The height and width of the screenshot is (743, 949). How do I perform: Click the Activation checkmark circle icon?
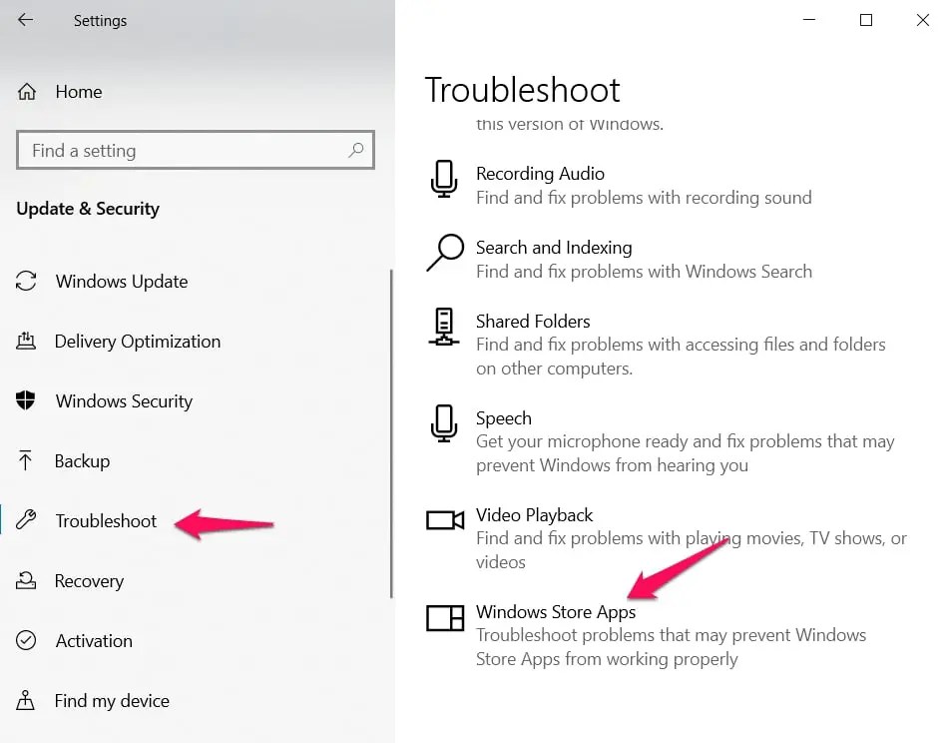pyautogui.click(x=26, y=640)
